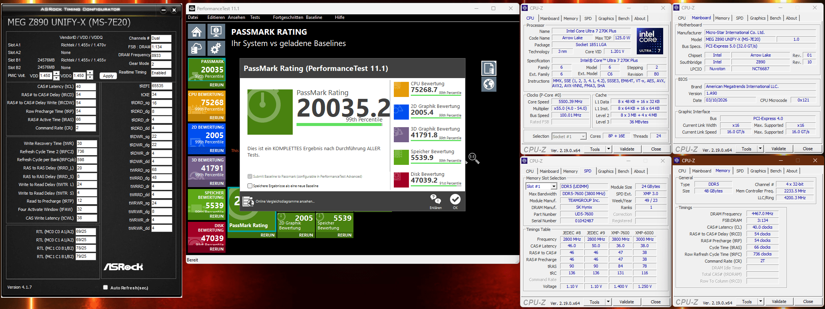
Task: Open the cloud baseline management icon
Action: (x=197, y=49)
